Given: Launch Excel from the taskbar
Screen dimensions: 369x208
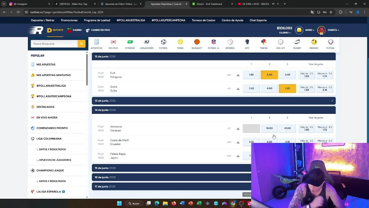Looking at the screenshot, I should coord(199,203).
